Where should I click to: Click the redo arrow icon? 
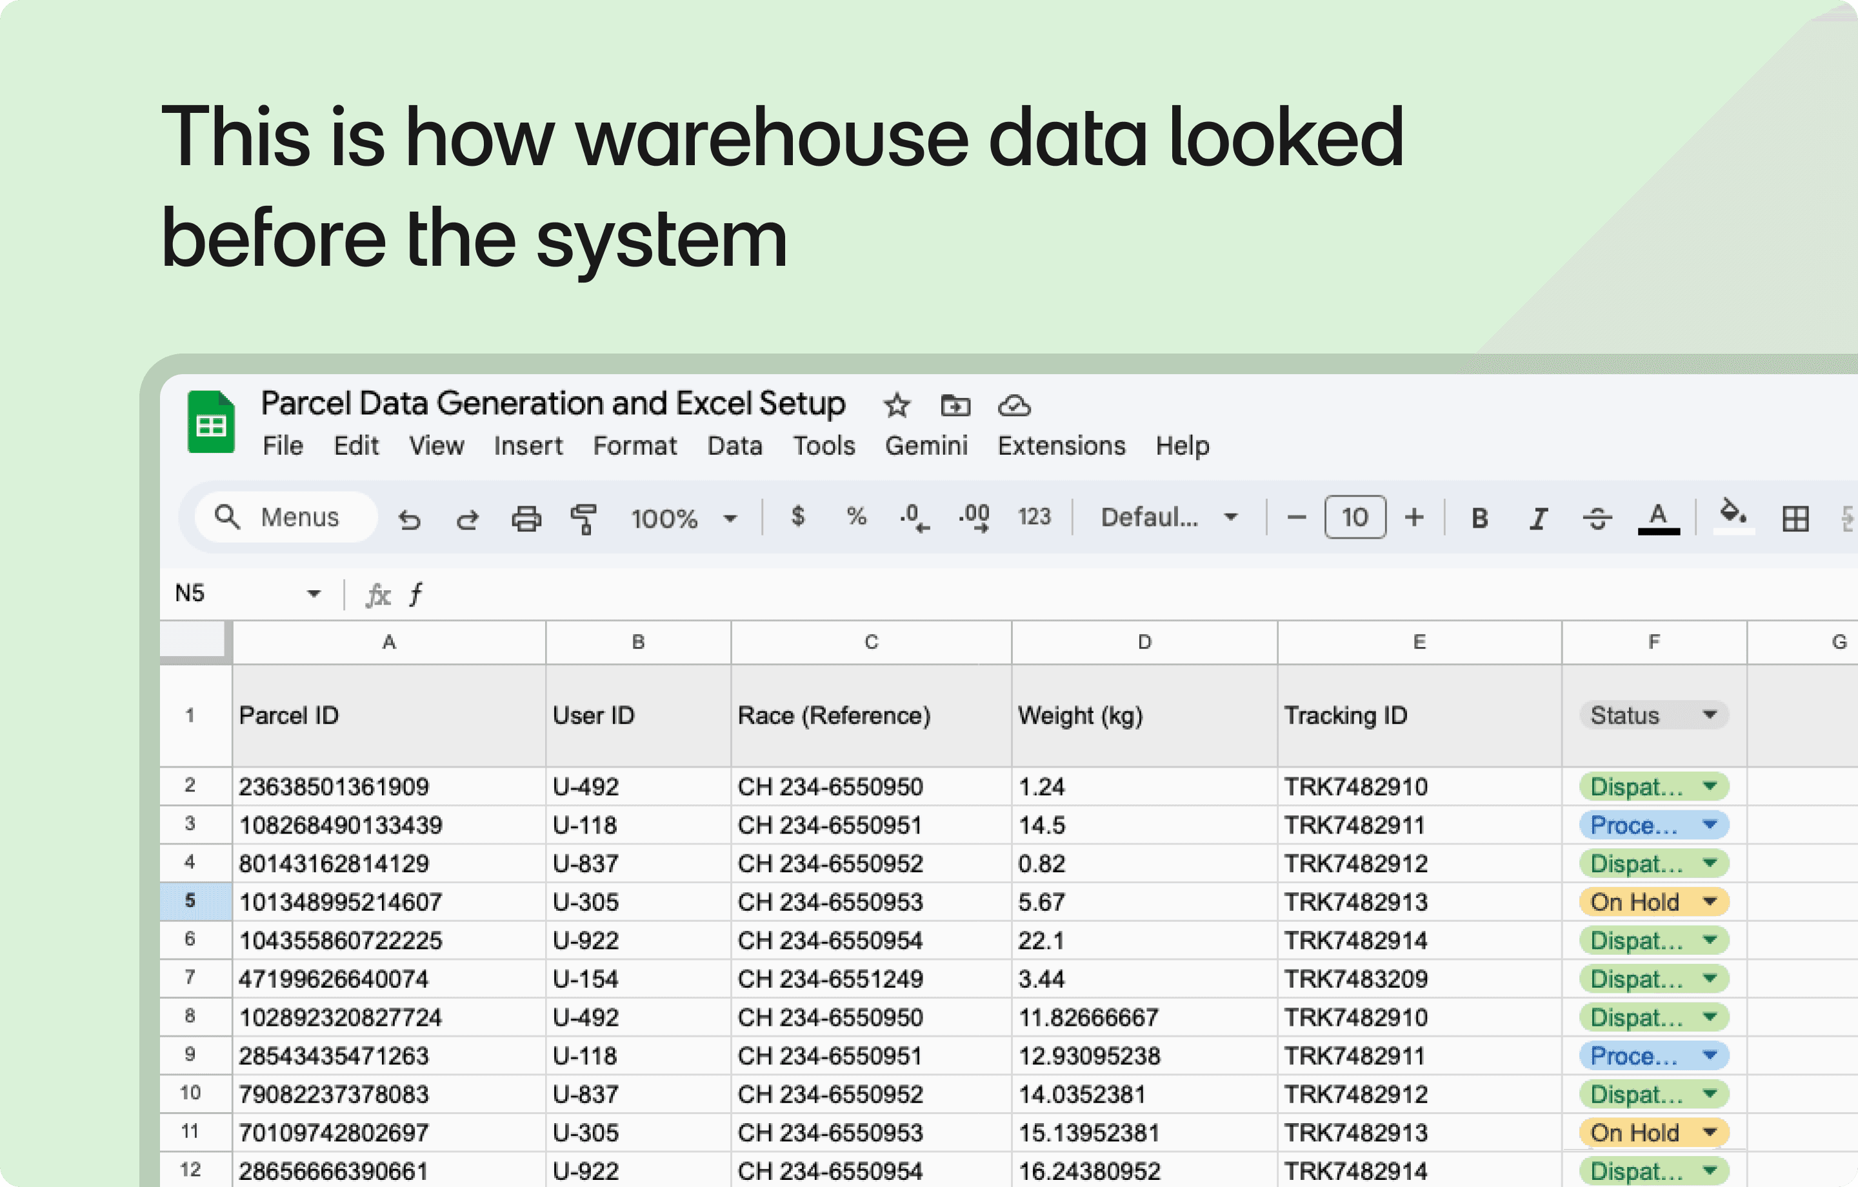tap(468, 519)
